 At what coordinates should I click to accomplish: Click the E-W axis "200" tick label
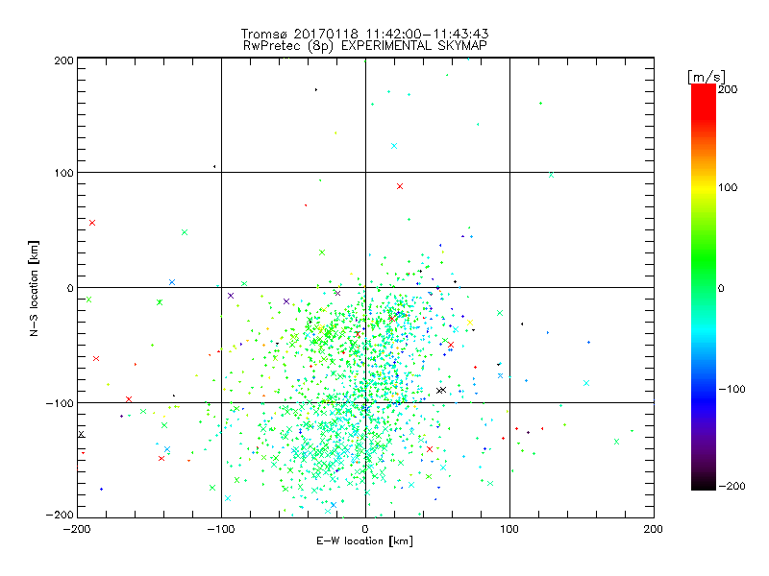tap(654, 529)
